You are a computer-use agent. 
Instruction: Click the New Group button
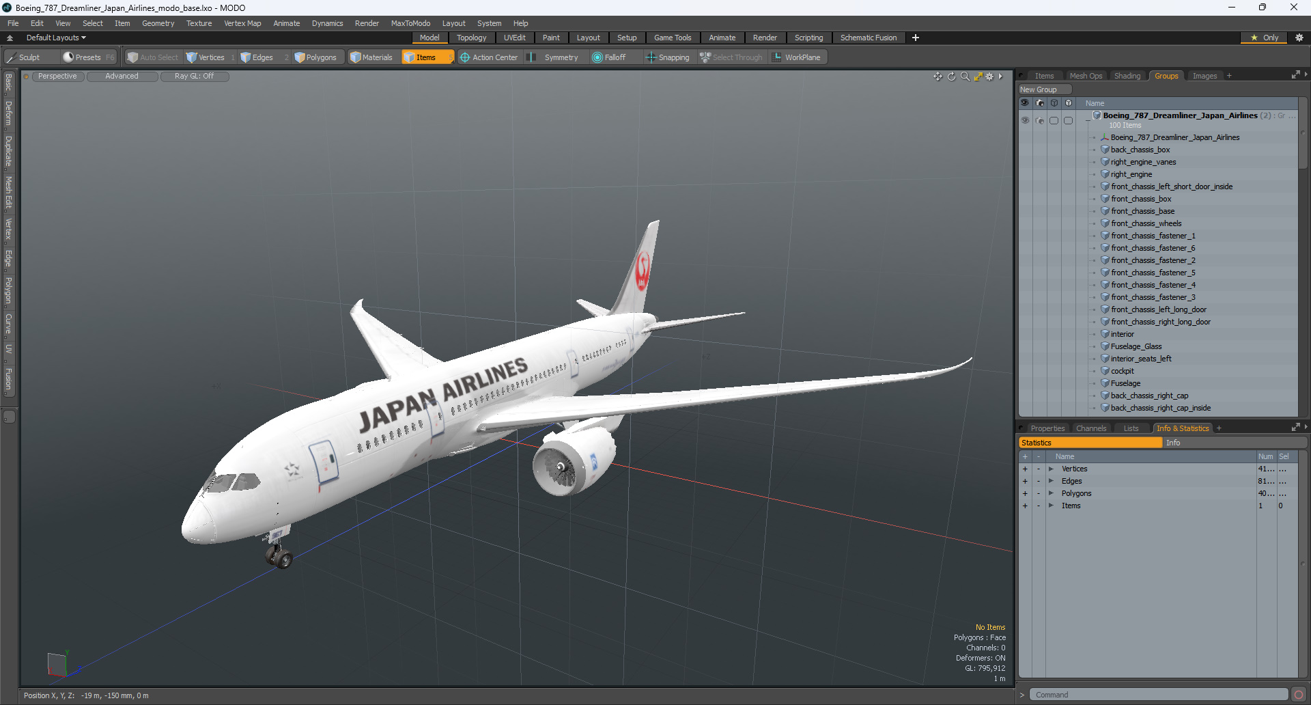pyautogui.click(x=1045, y=89)
